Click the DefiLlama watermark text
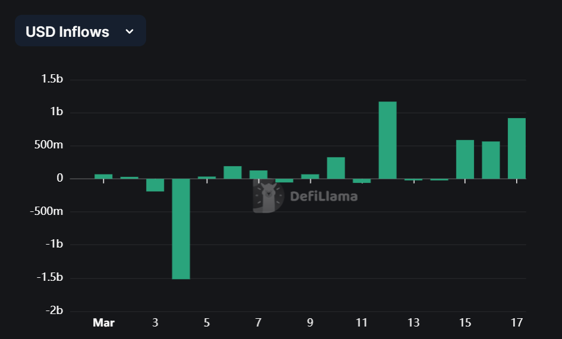This screenshot has height=339, width=562. 324,196
